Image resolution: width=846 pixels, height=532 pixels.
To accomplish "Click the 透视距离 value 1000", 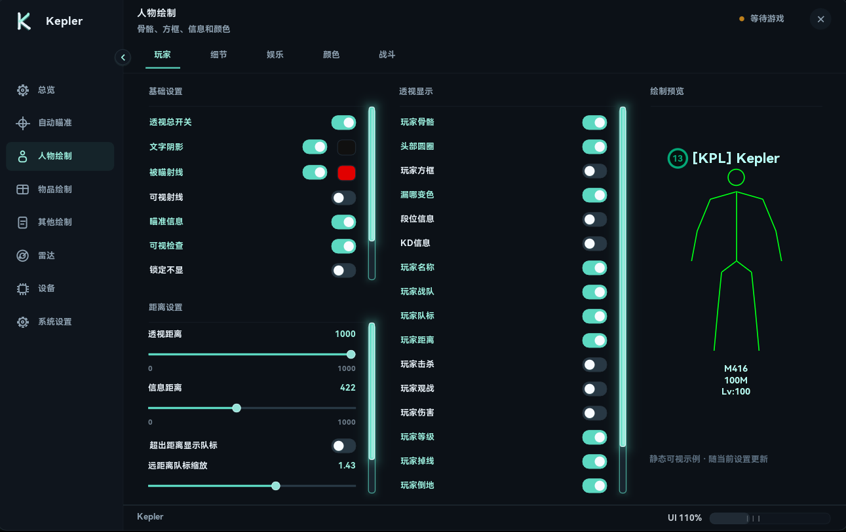I will (x=345, y=334).
